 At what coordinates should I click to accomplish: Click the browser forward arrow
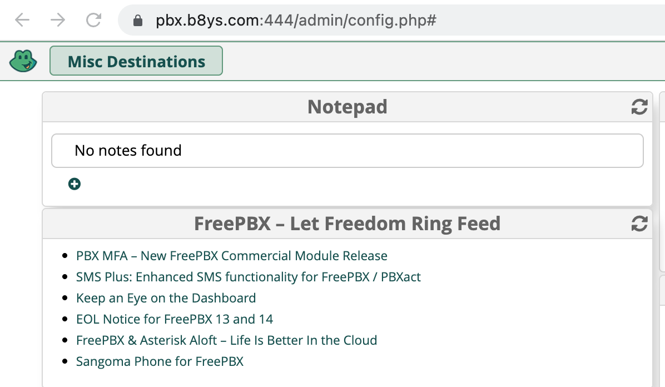58,21
